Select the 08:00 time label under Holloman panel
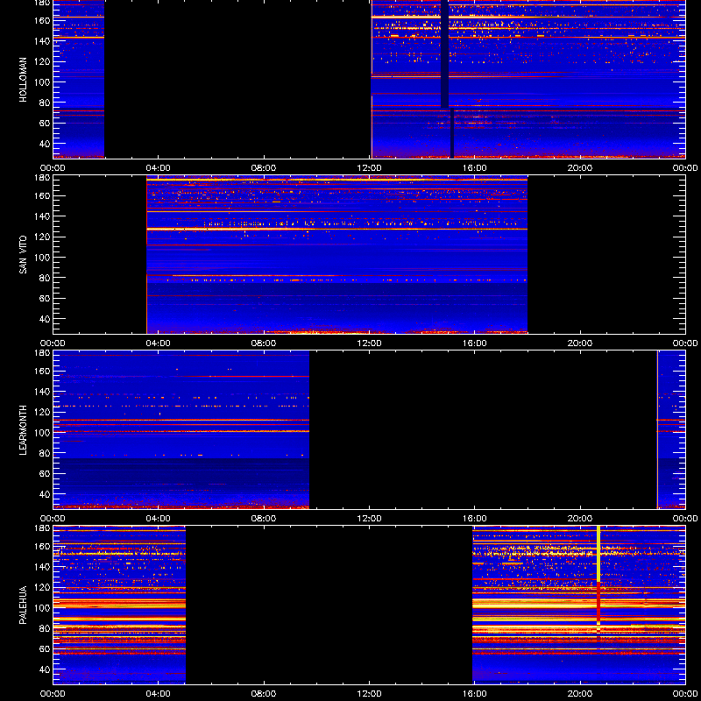This screenshot has height=701, width=701. point(264,168)
